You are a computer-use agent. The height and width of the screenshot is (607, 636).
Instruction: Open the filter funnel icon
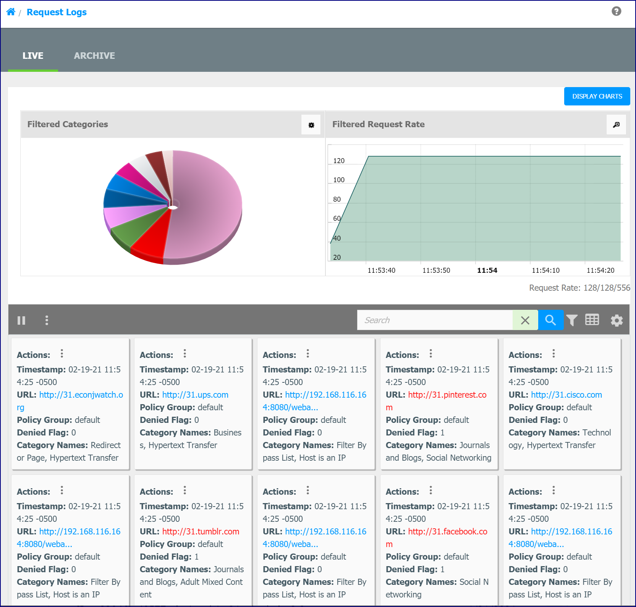(x=572, y=320)
